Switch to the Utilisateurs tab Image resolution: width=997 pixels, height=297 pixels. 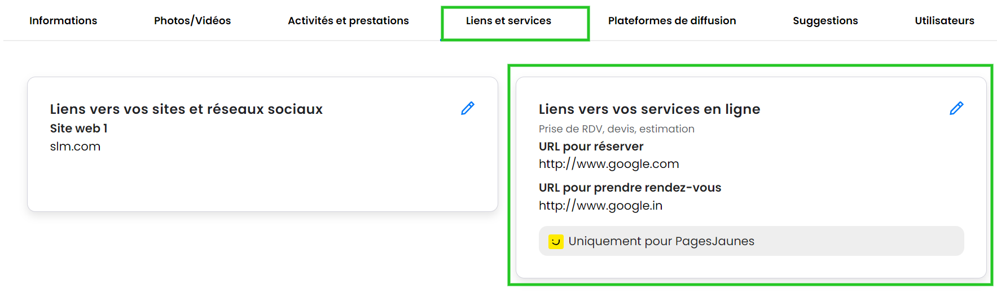pyautogui.click(x=944, y=21)
